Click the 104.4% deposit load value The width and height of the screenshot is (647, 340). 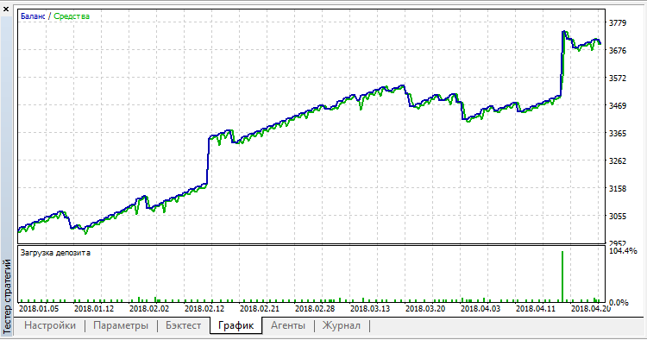623,251
